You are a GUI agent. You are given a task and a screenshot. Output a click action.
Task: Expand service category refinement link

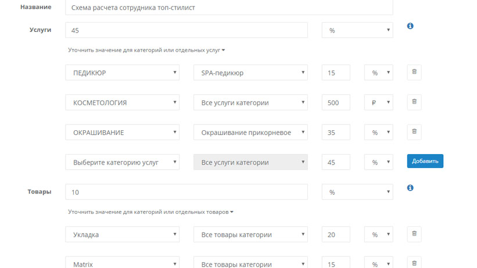pyautogui.click(x=146, y=51)
